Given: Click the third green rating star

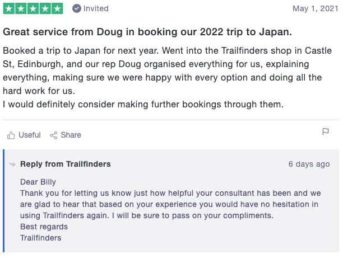Looking at the screenshot, I should (x=33, y=8).
